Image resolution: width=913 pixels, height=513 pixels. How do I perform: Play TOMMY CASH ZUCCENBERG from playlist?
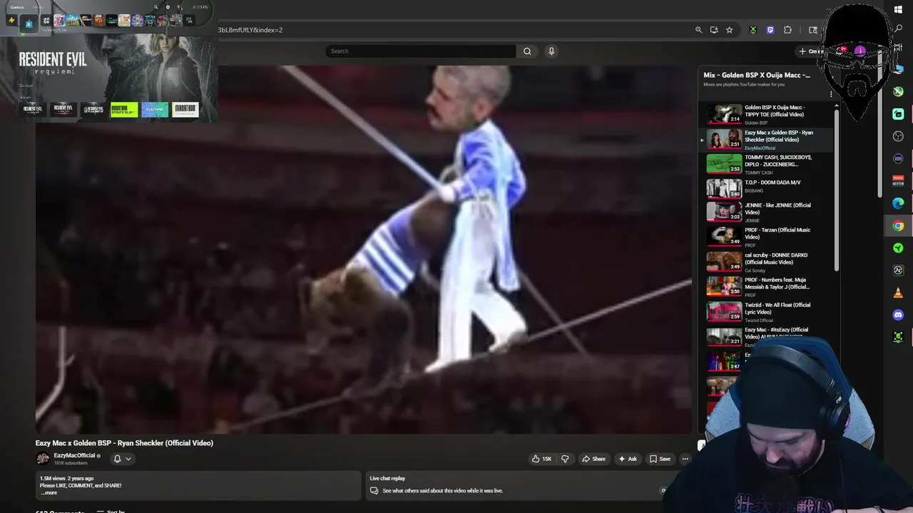click(x=770, y=164)
